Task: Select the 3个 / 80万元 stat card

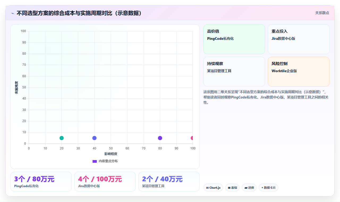Action: coord(41,182)
